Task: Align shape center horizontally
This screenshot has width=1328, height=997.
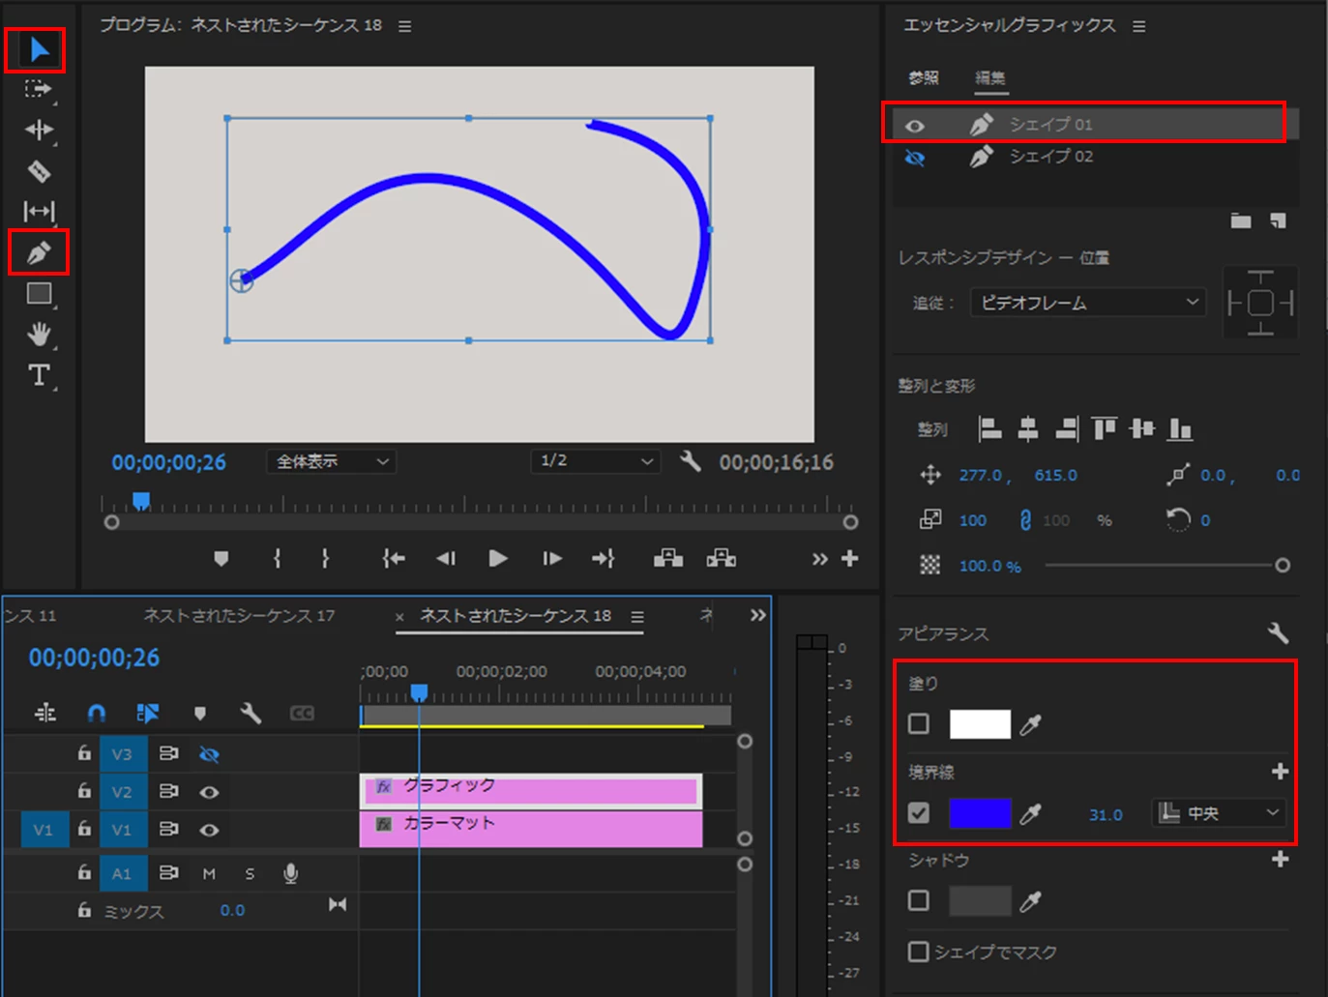Action: click(x=1028, y=428)
